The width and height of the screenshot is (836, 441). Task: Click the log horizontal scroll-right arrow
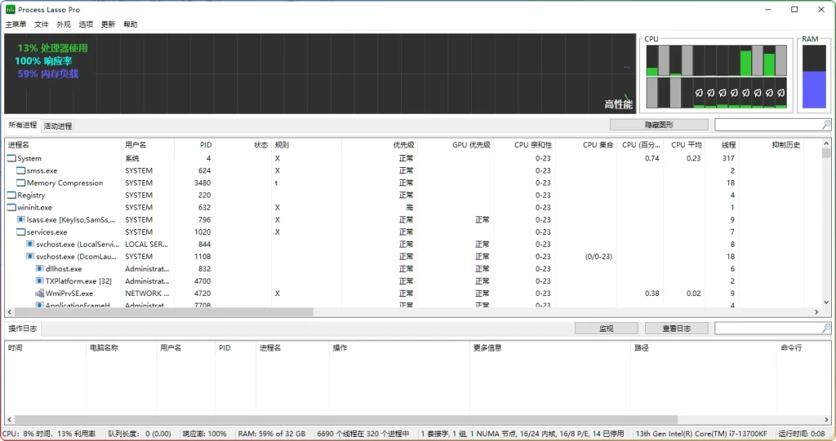(x=826, y=420)
